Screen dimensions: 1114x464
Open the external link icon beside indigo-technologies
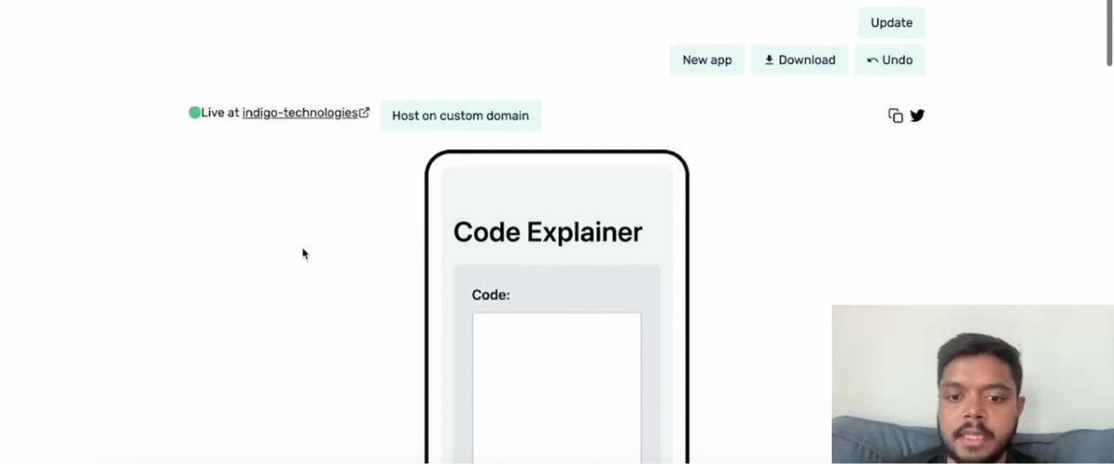coord(365,112)
